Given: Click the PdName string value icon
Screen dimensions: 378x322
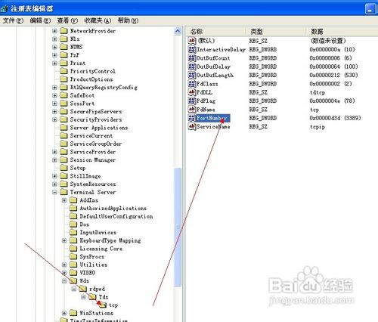Looking at the screenshot, I should (x=192, y=110).
